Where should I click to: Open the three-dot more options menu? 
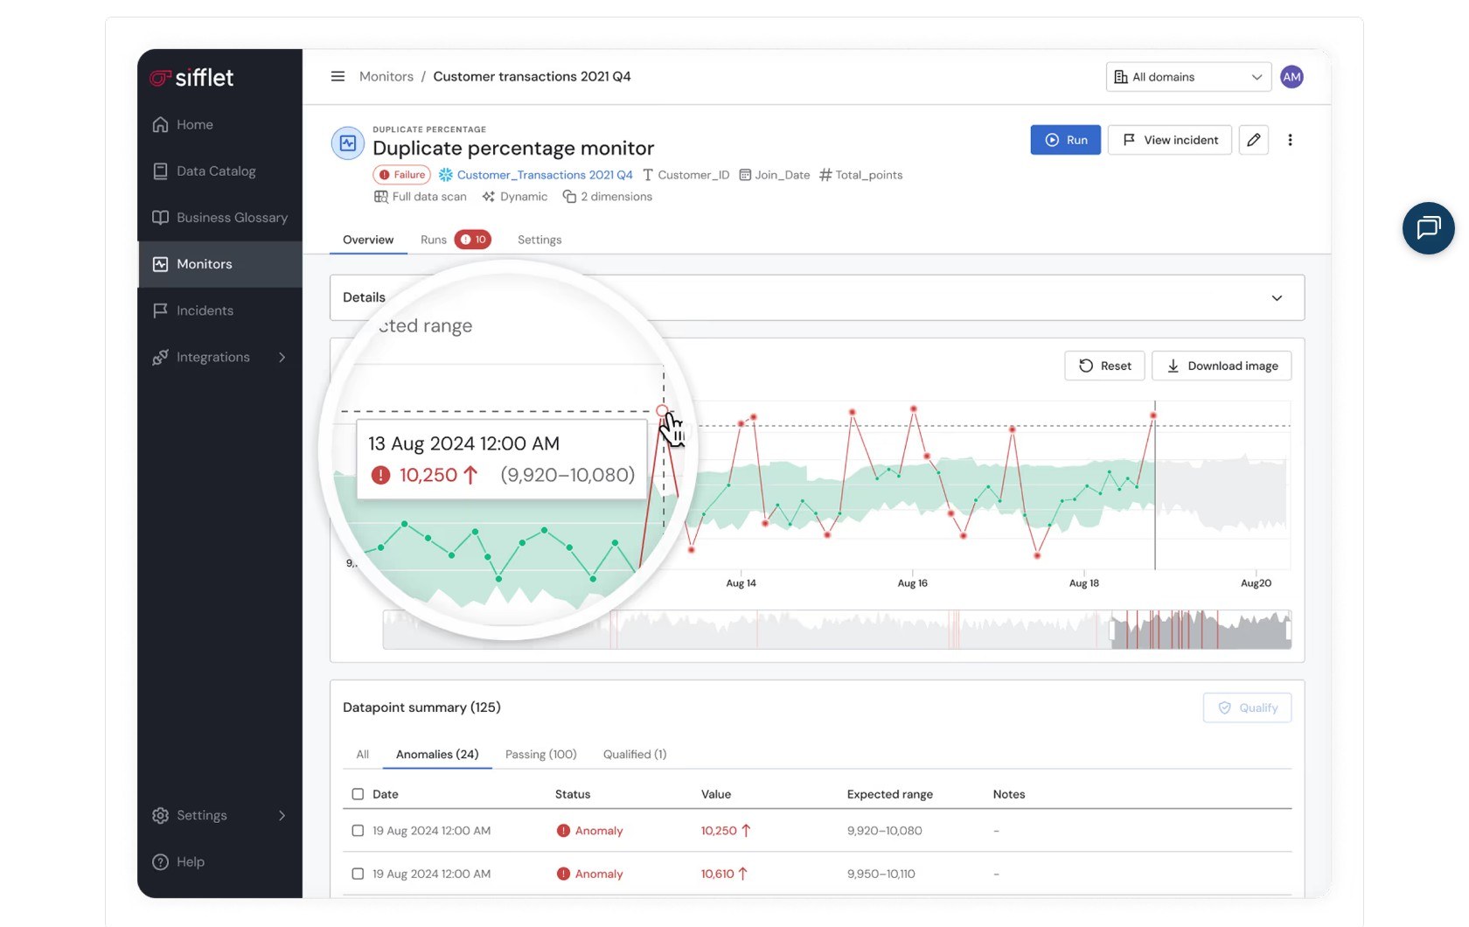point(1290,140)
